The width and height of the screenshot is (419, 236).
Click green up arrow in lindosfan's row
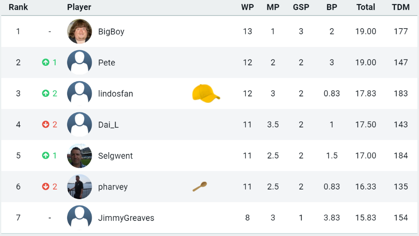46,93
